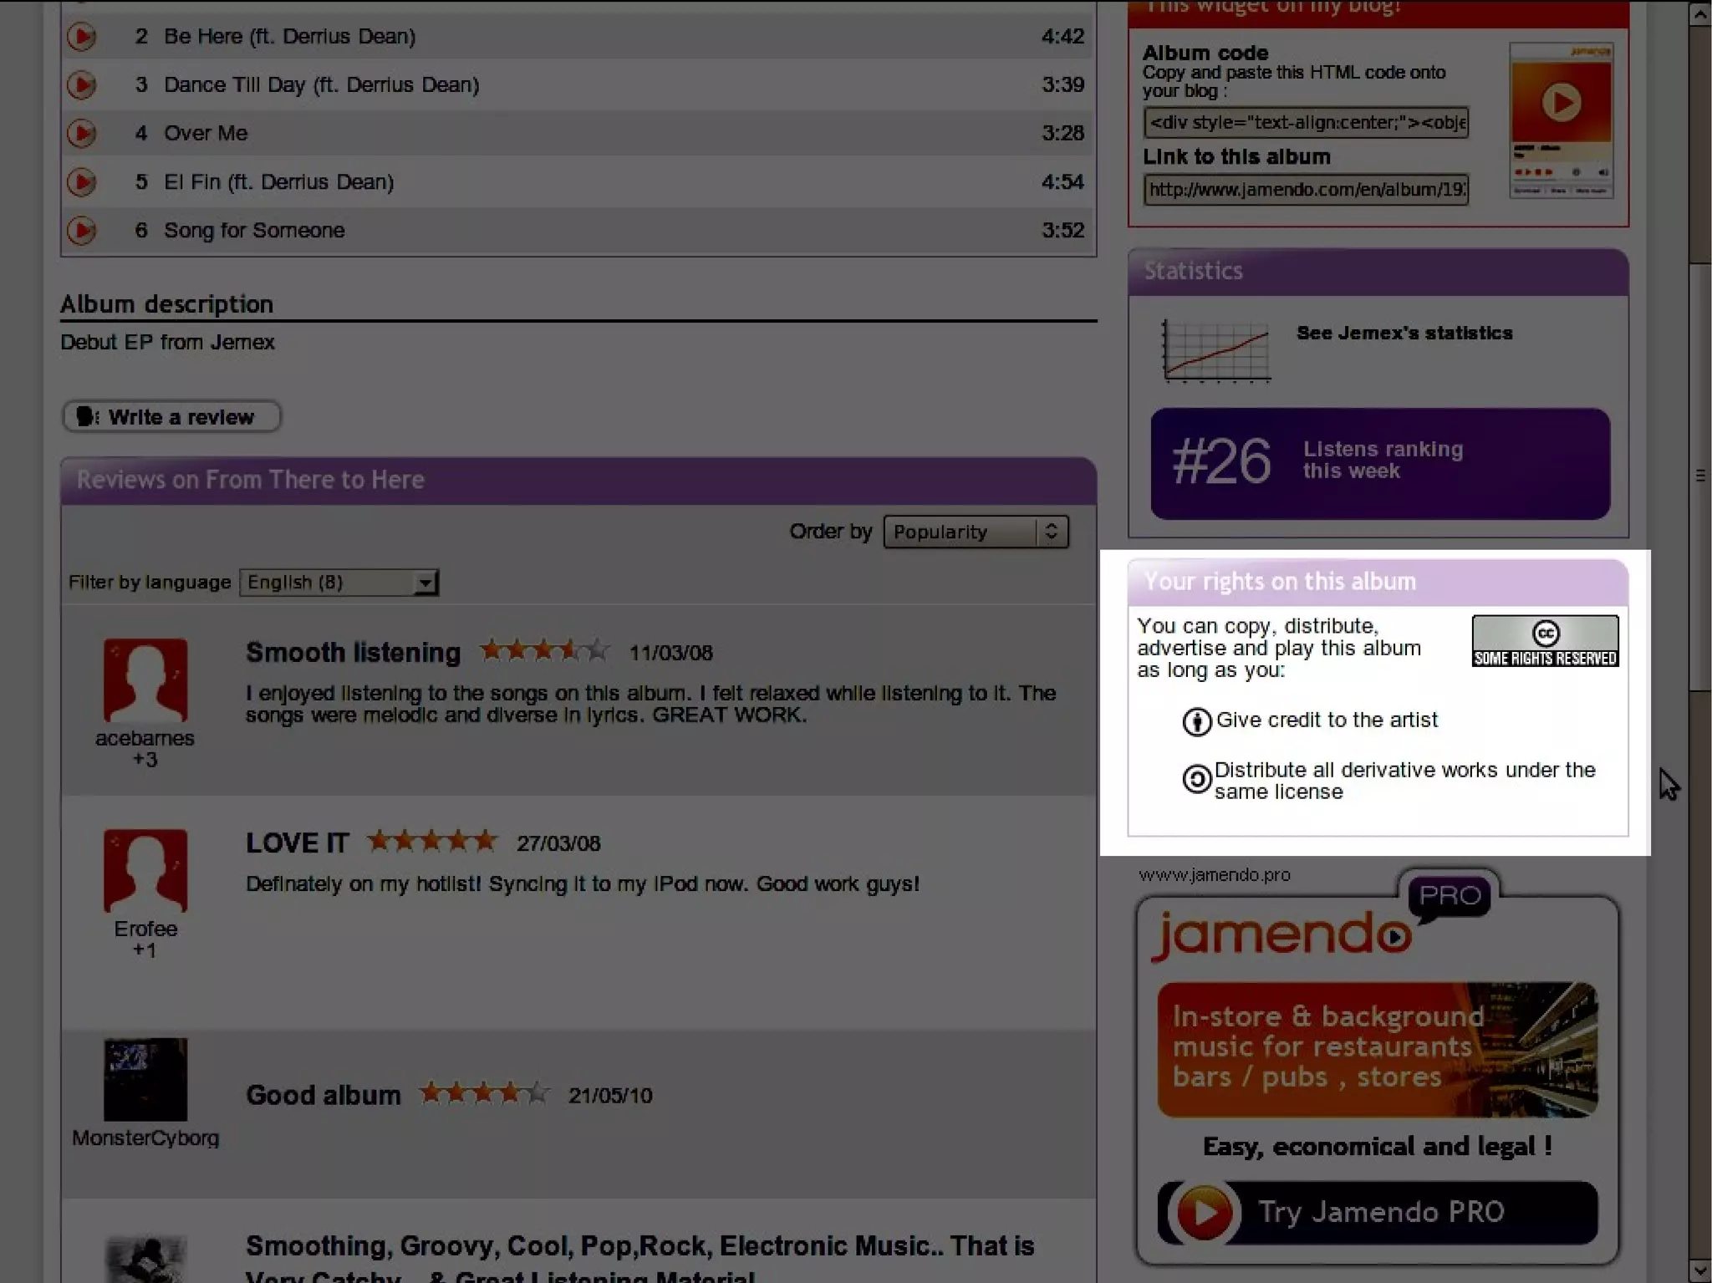Click the scrollbar down arrow
This screenshot has height=1283, width=1712.
click(x=1699, y=1271)
